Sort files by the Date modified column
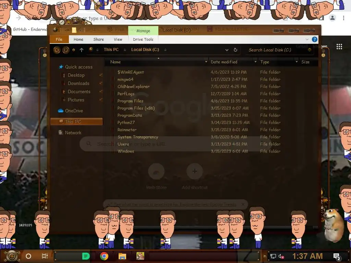 (x=224, y=62)
